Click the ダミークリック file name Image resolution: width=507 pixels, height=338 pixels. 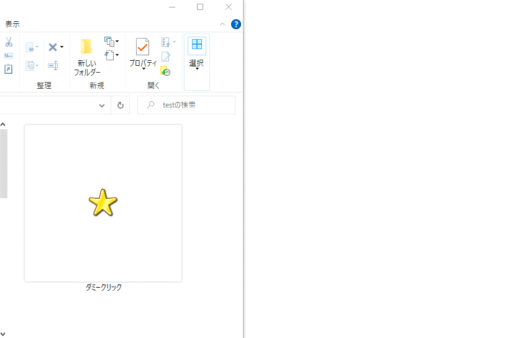pyautogui.click(x=104, y=287)
